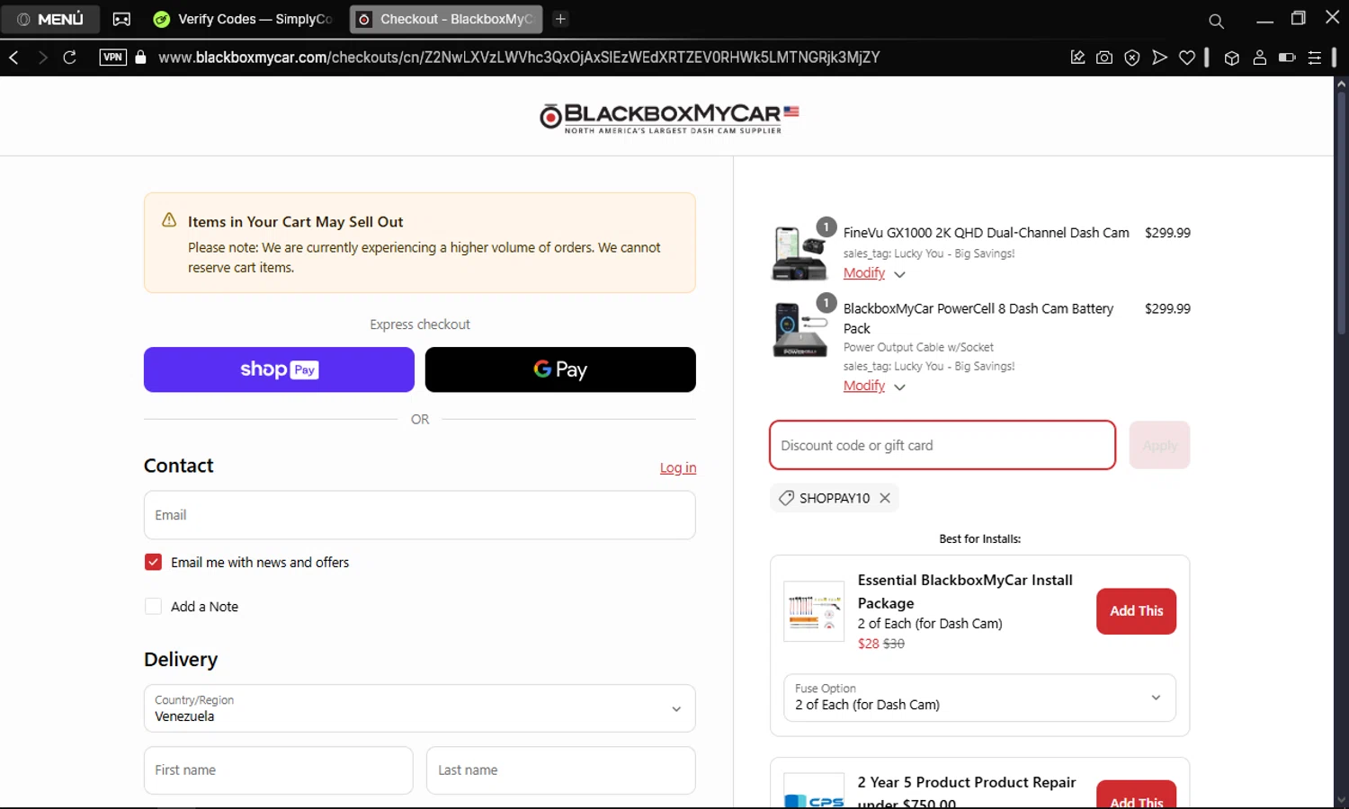This screenshot has height=809, width=1349.
Task: Open the send/flow arrow icon
Action: [x=1159, y=58]
